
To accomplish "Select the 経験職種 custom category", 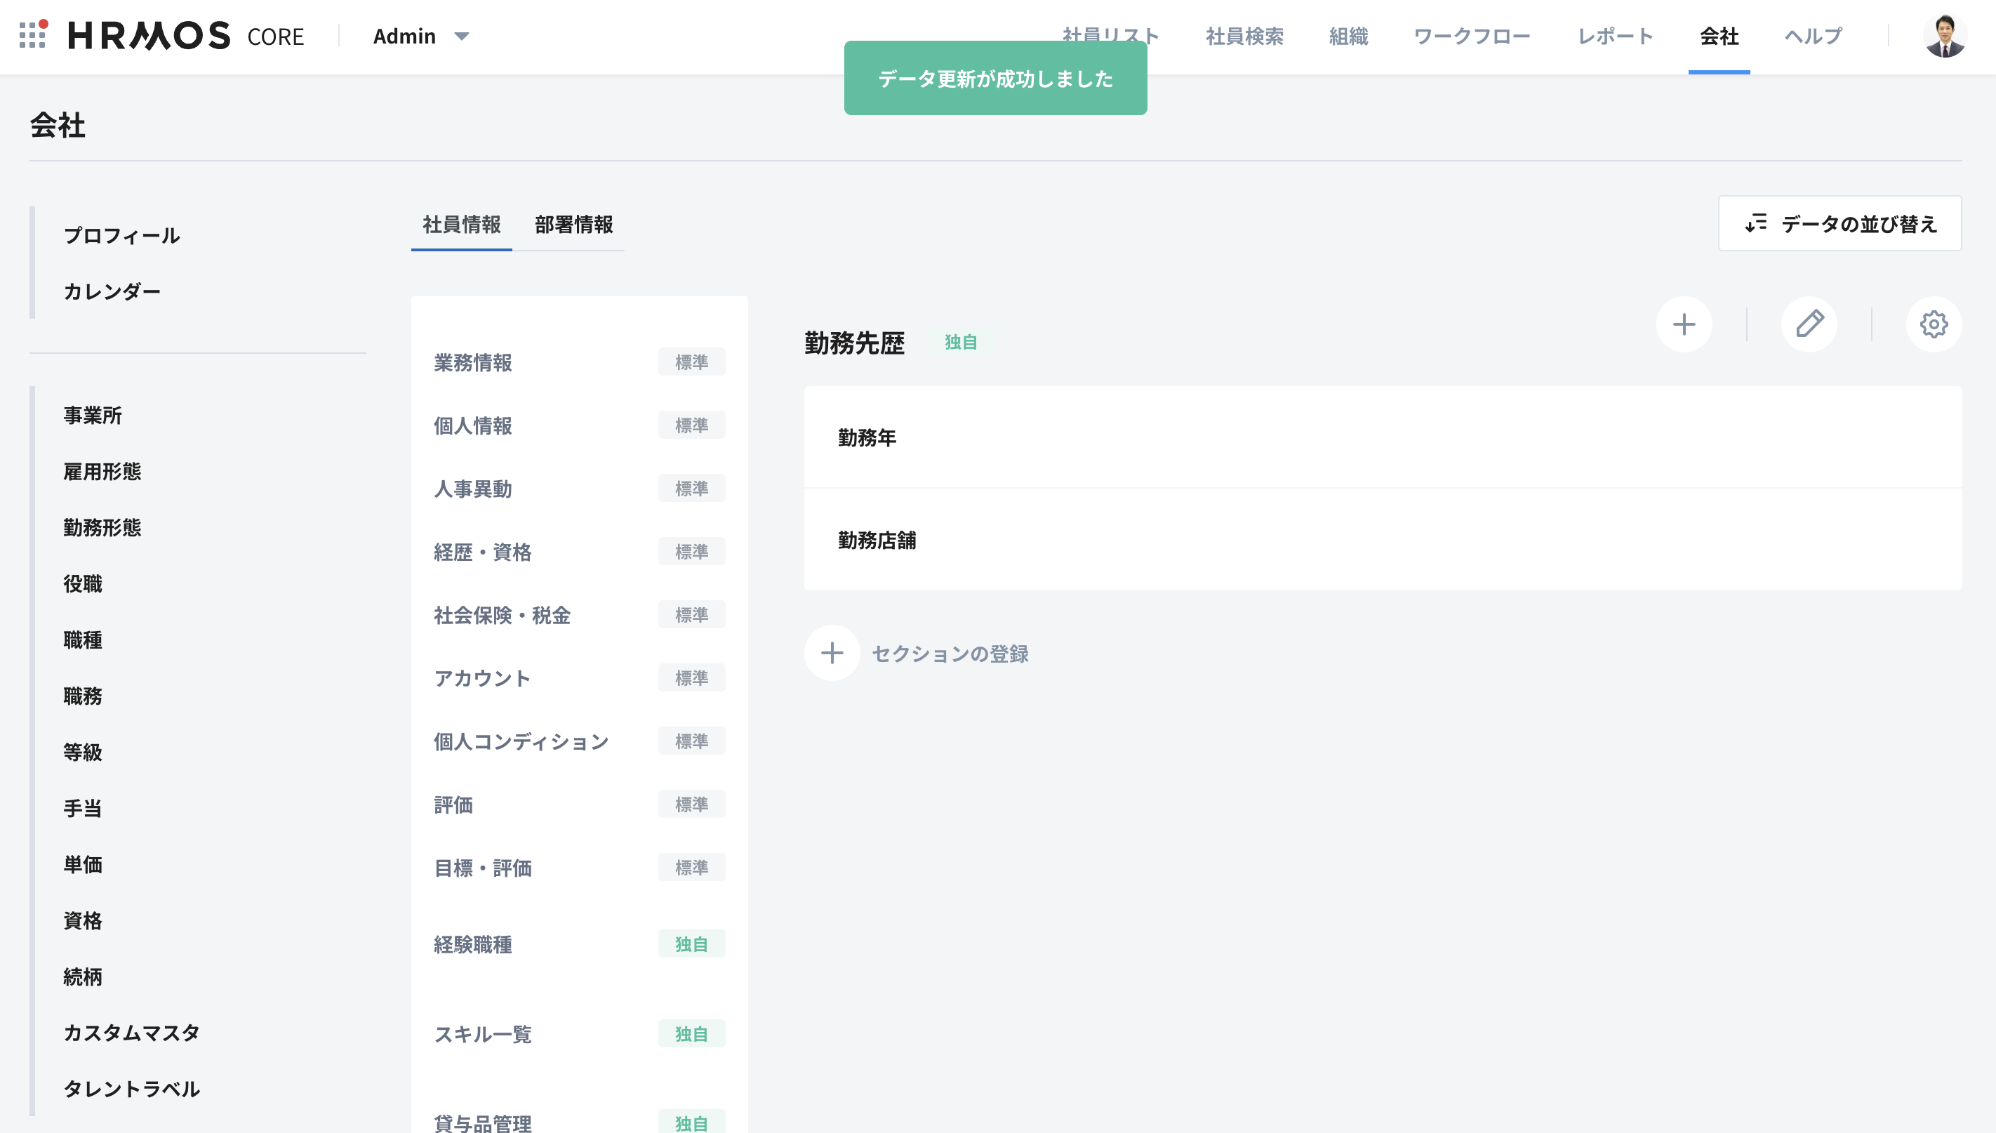I will pos(473,944).
